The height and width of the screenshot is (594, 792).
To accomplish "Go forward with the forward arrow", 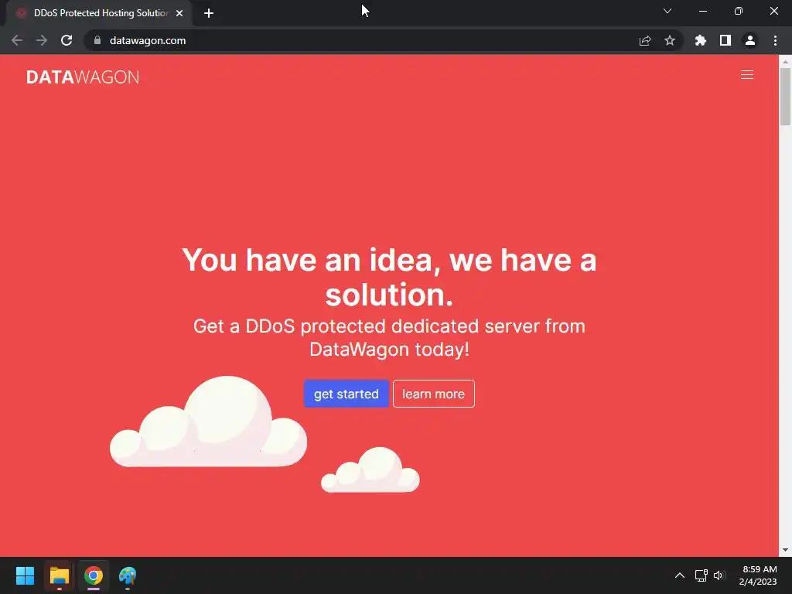I will tap(42, 40).
